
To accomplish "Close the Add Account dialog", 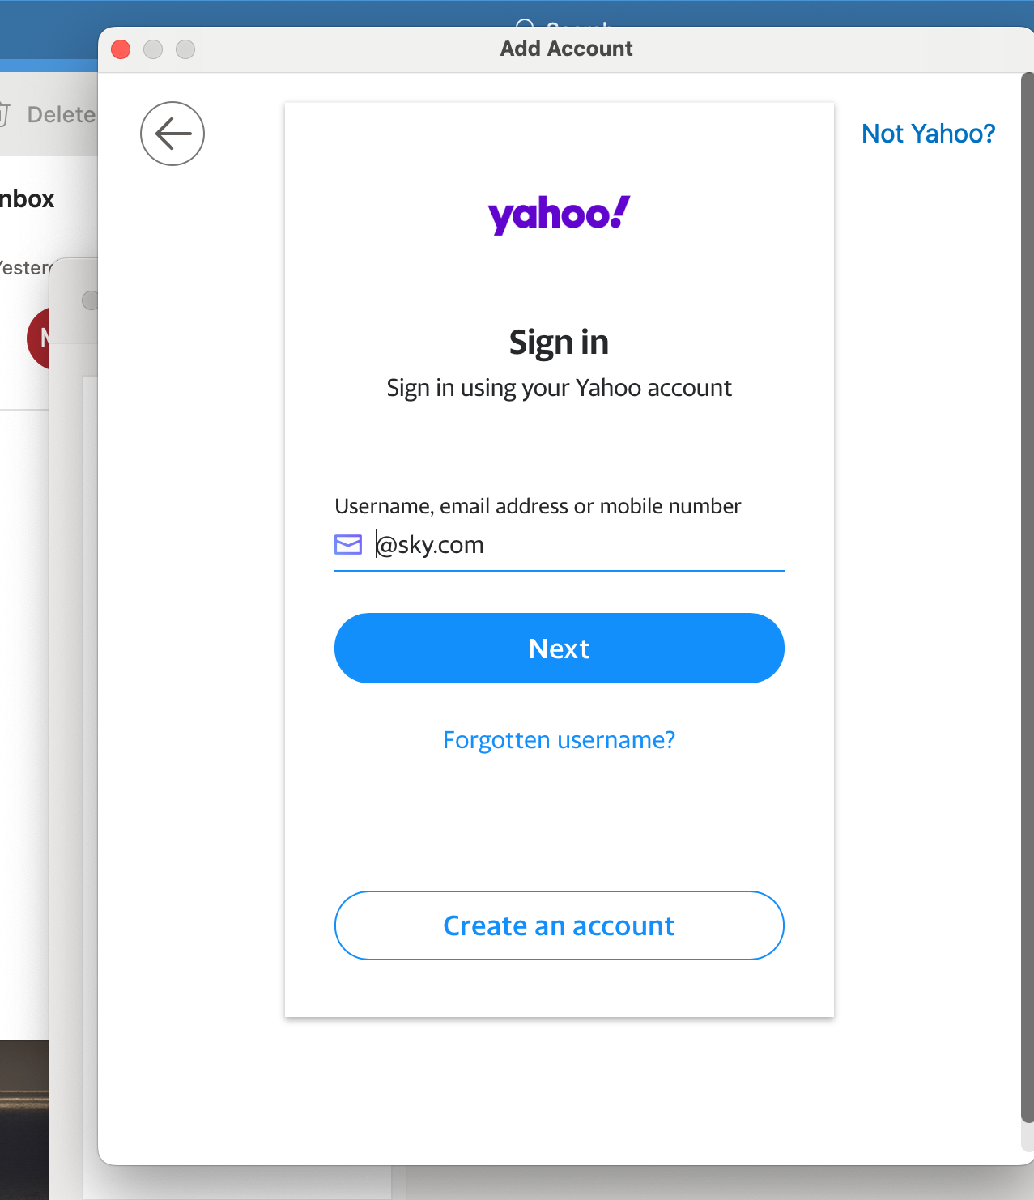I will (x=120, y=49).
